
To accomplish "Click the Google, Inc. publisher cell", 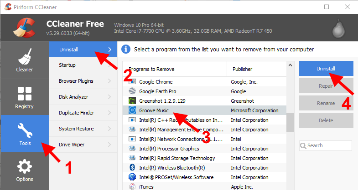I will pyautogui.click(x=244, y=82).
